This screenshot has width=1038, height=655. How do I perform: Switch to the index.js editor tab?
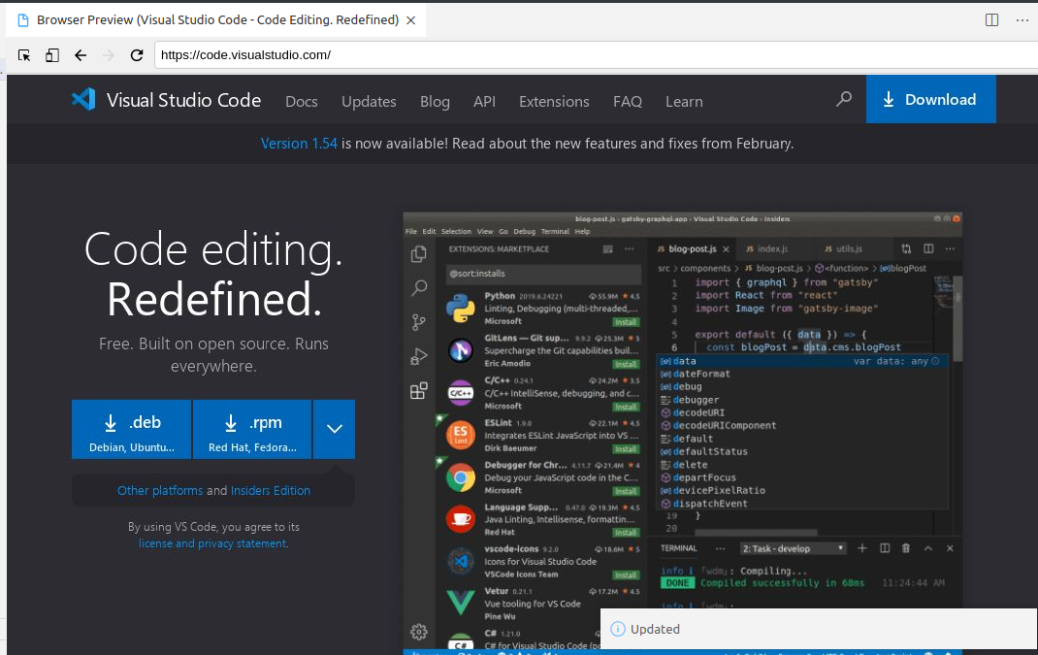771,248
